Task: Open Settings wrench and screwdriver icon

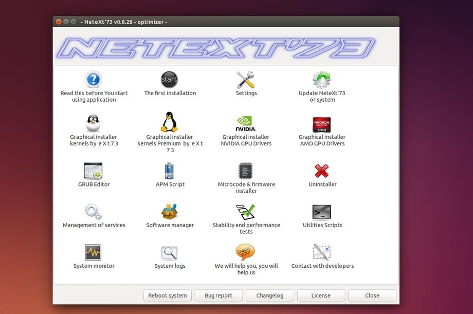Action: (x=246, y=80)
